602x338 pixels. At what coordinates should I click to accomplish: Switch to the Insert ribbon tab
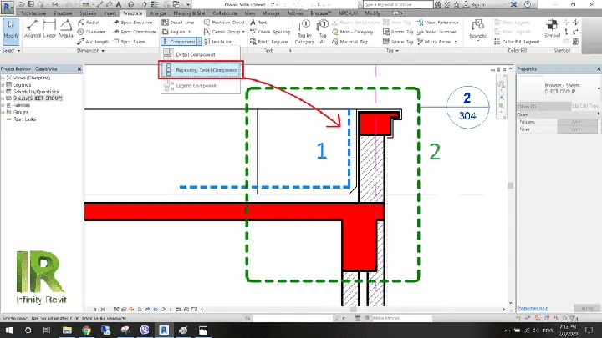pyautogui.click(x=110, y=13)
